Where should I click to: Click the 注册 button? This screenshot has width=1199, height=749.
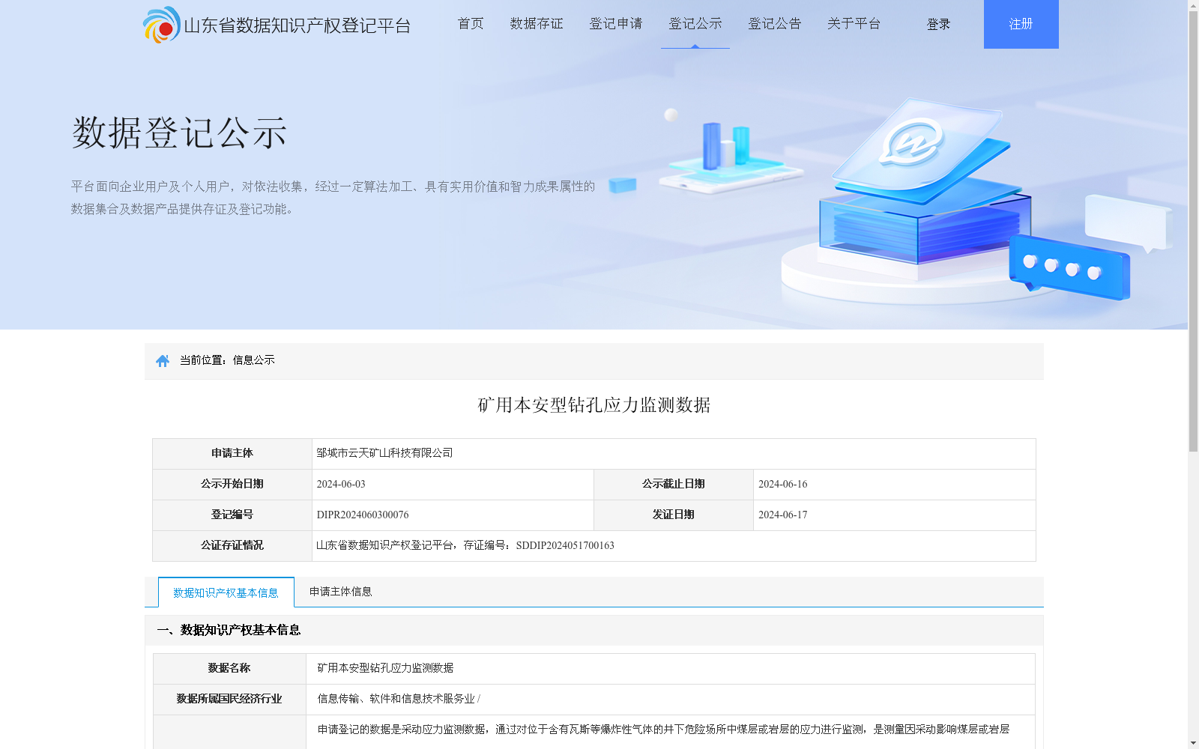pyautogui.click(x=1021, y=23)
